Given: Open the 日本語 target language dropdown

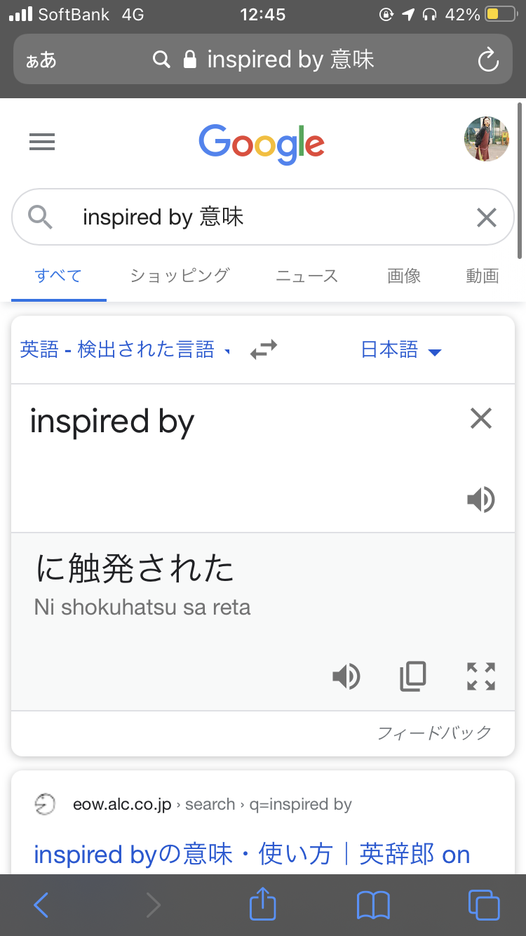Looking at the screenshot, I should pos(400,349).
